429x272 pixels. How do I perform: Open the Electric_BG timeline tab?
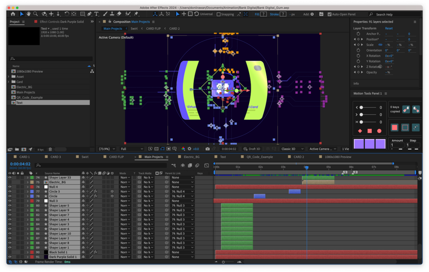192,157
